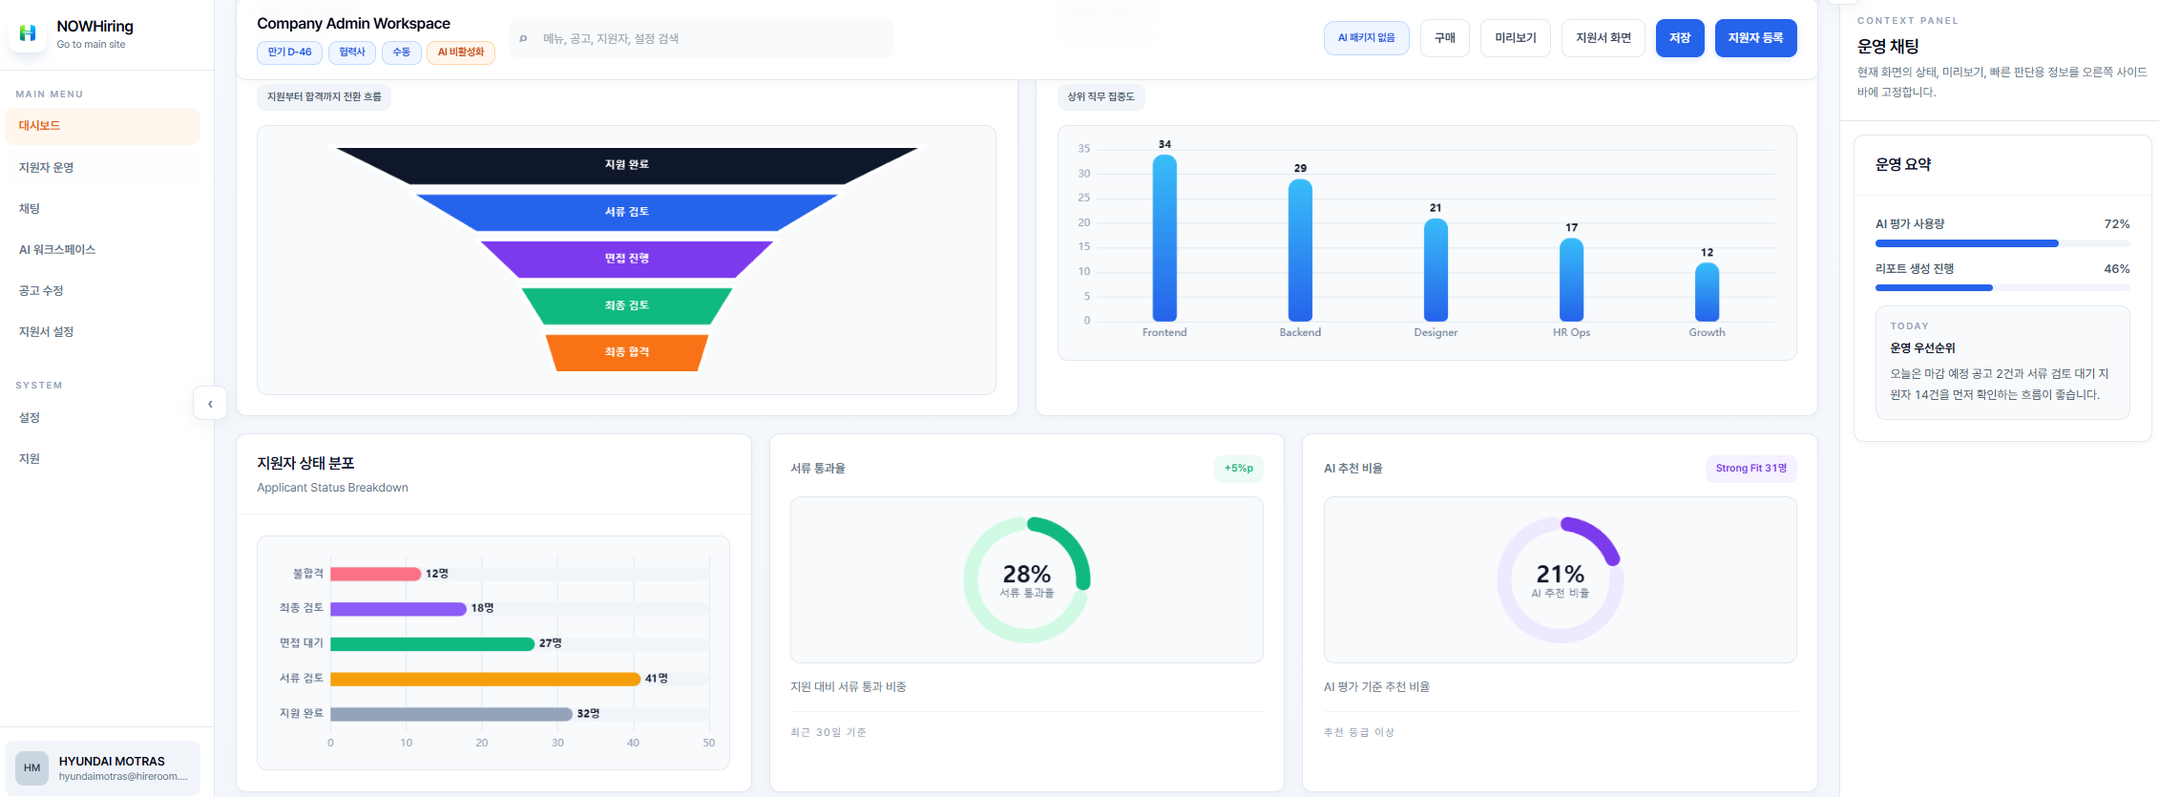2159x797 pixels.
Task: Click the AI 비활성화 status tag
Action: pyautogui.click(x=460, y=52)
